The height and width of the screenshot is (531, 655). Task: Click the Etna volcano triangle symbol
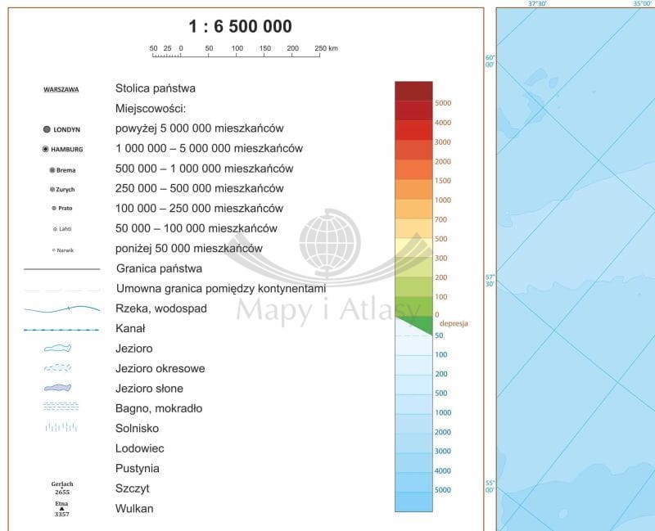(61, 509)
